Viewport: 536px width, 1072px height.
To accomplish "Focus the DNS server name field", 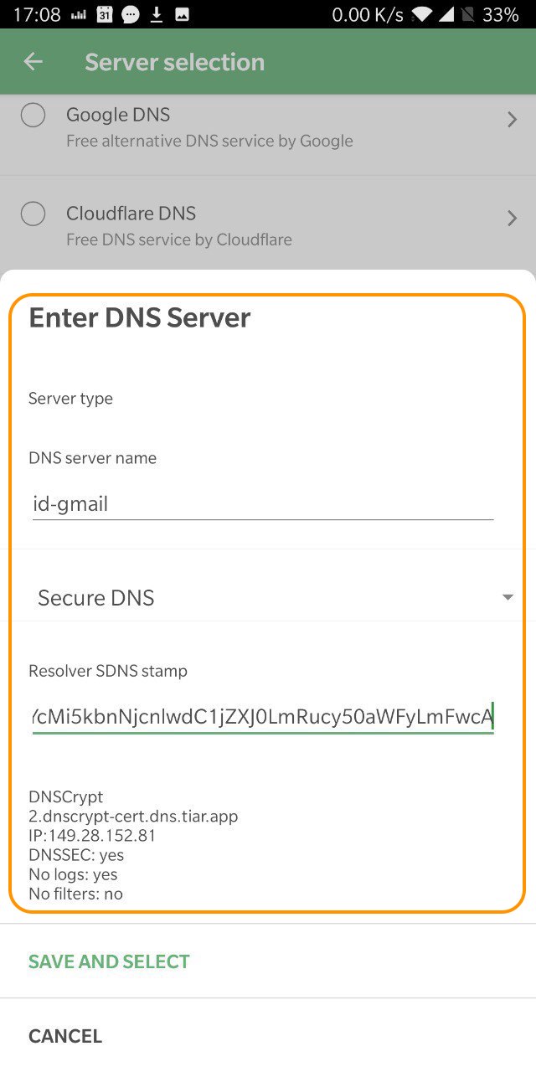I will (x=263, y=504).
